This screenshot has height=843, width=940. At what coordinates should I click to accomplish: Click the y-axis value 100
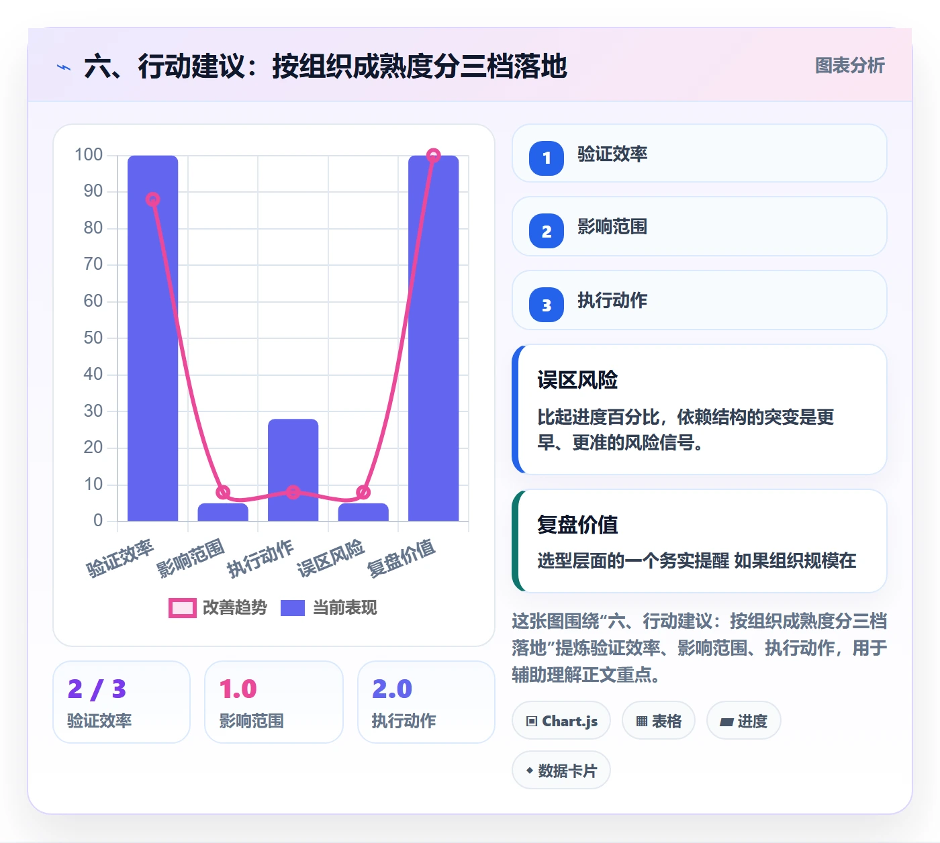pyautogui.click(x=89, y=155)
